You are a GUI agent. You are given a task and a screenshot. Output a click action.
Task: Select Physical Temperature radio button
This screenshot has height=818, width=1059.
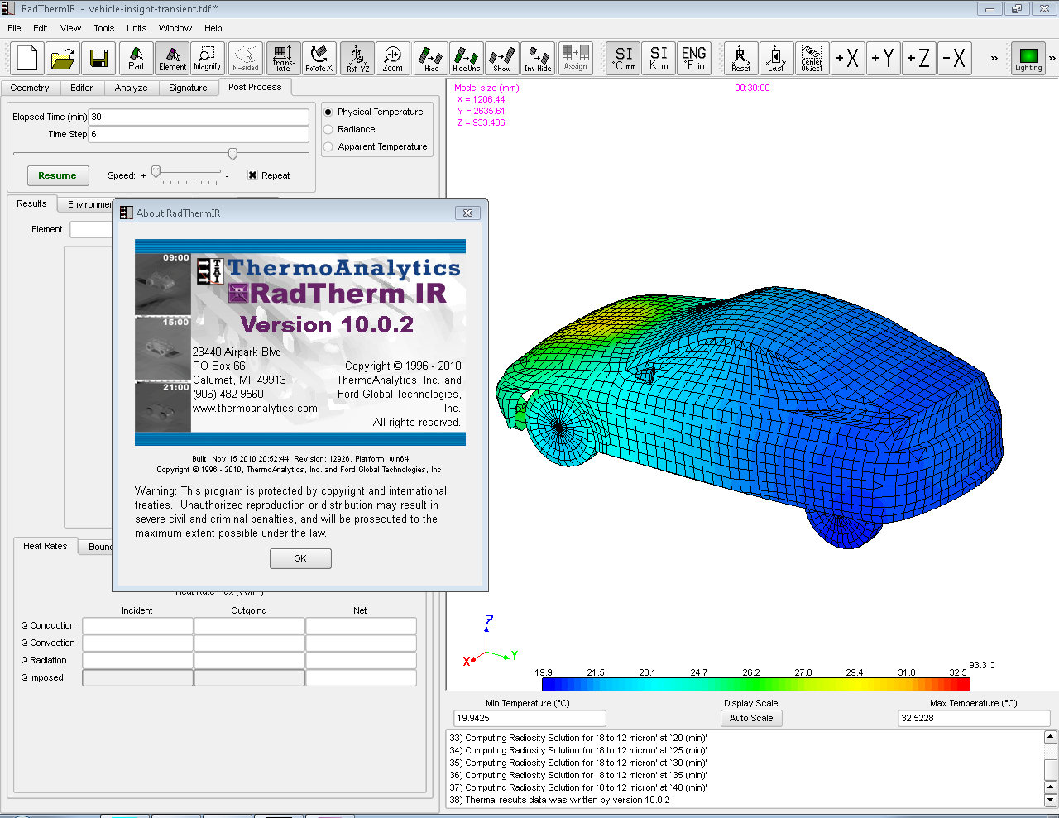[328, 112]
